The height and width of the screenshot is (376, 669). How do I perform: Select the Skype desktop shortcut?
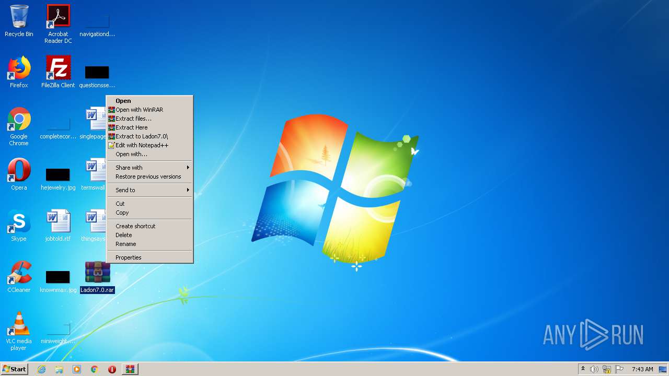(x=19, y=226)
